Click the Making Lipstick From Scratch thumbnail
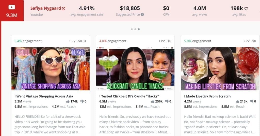 click(x=220, y=69)
